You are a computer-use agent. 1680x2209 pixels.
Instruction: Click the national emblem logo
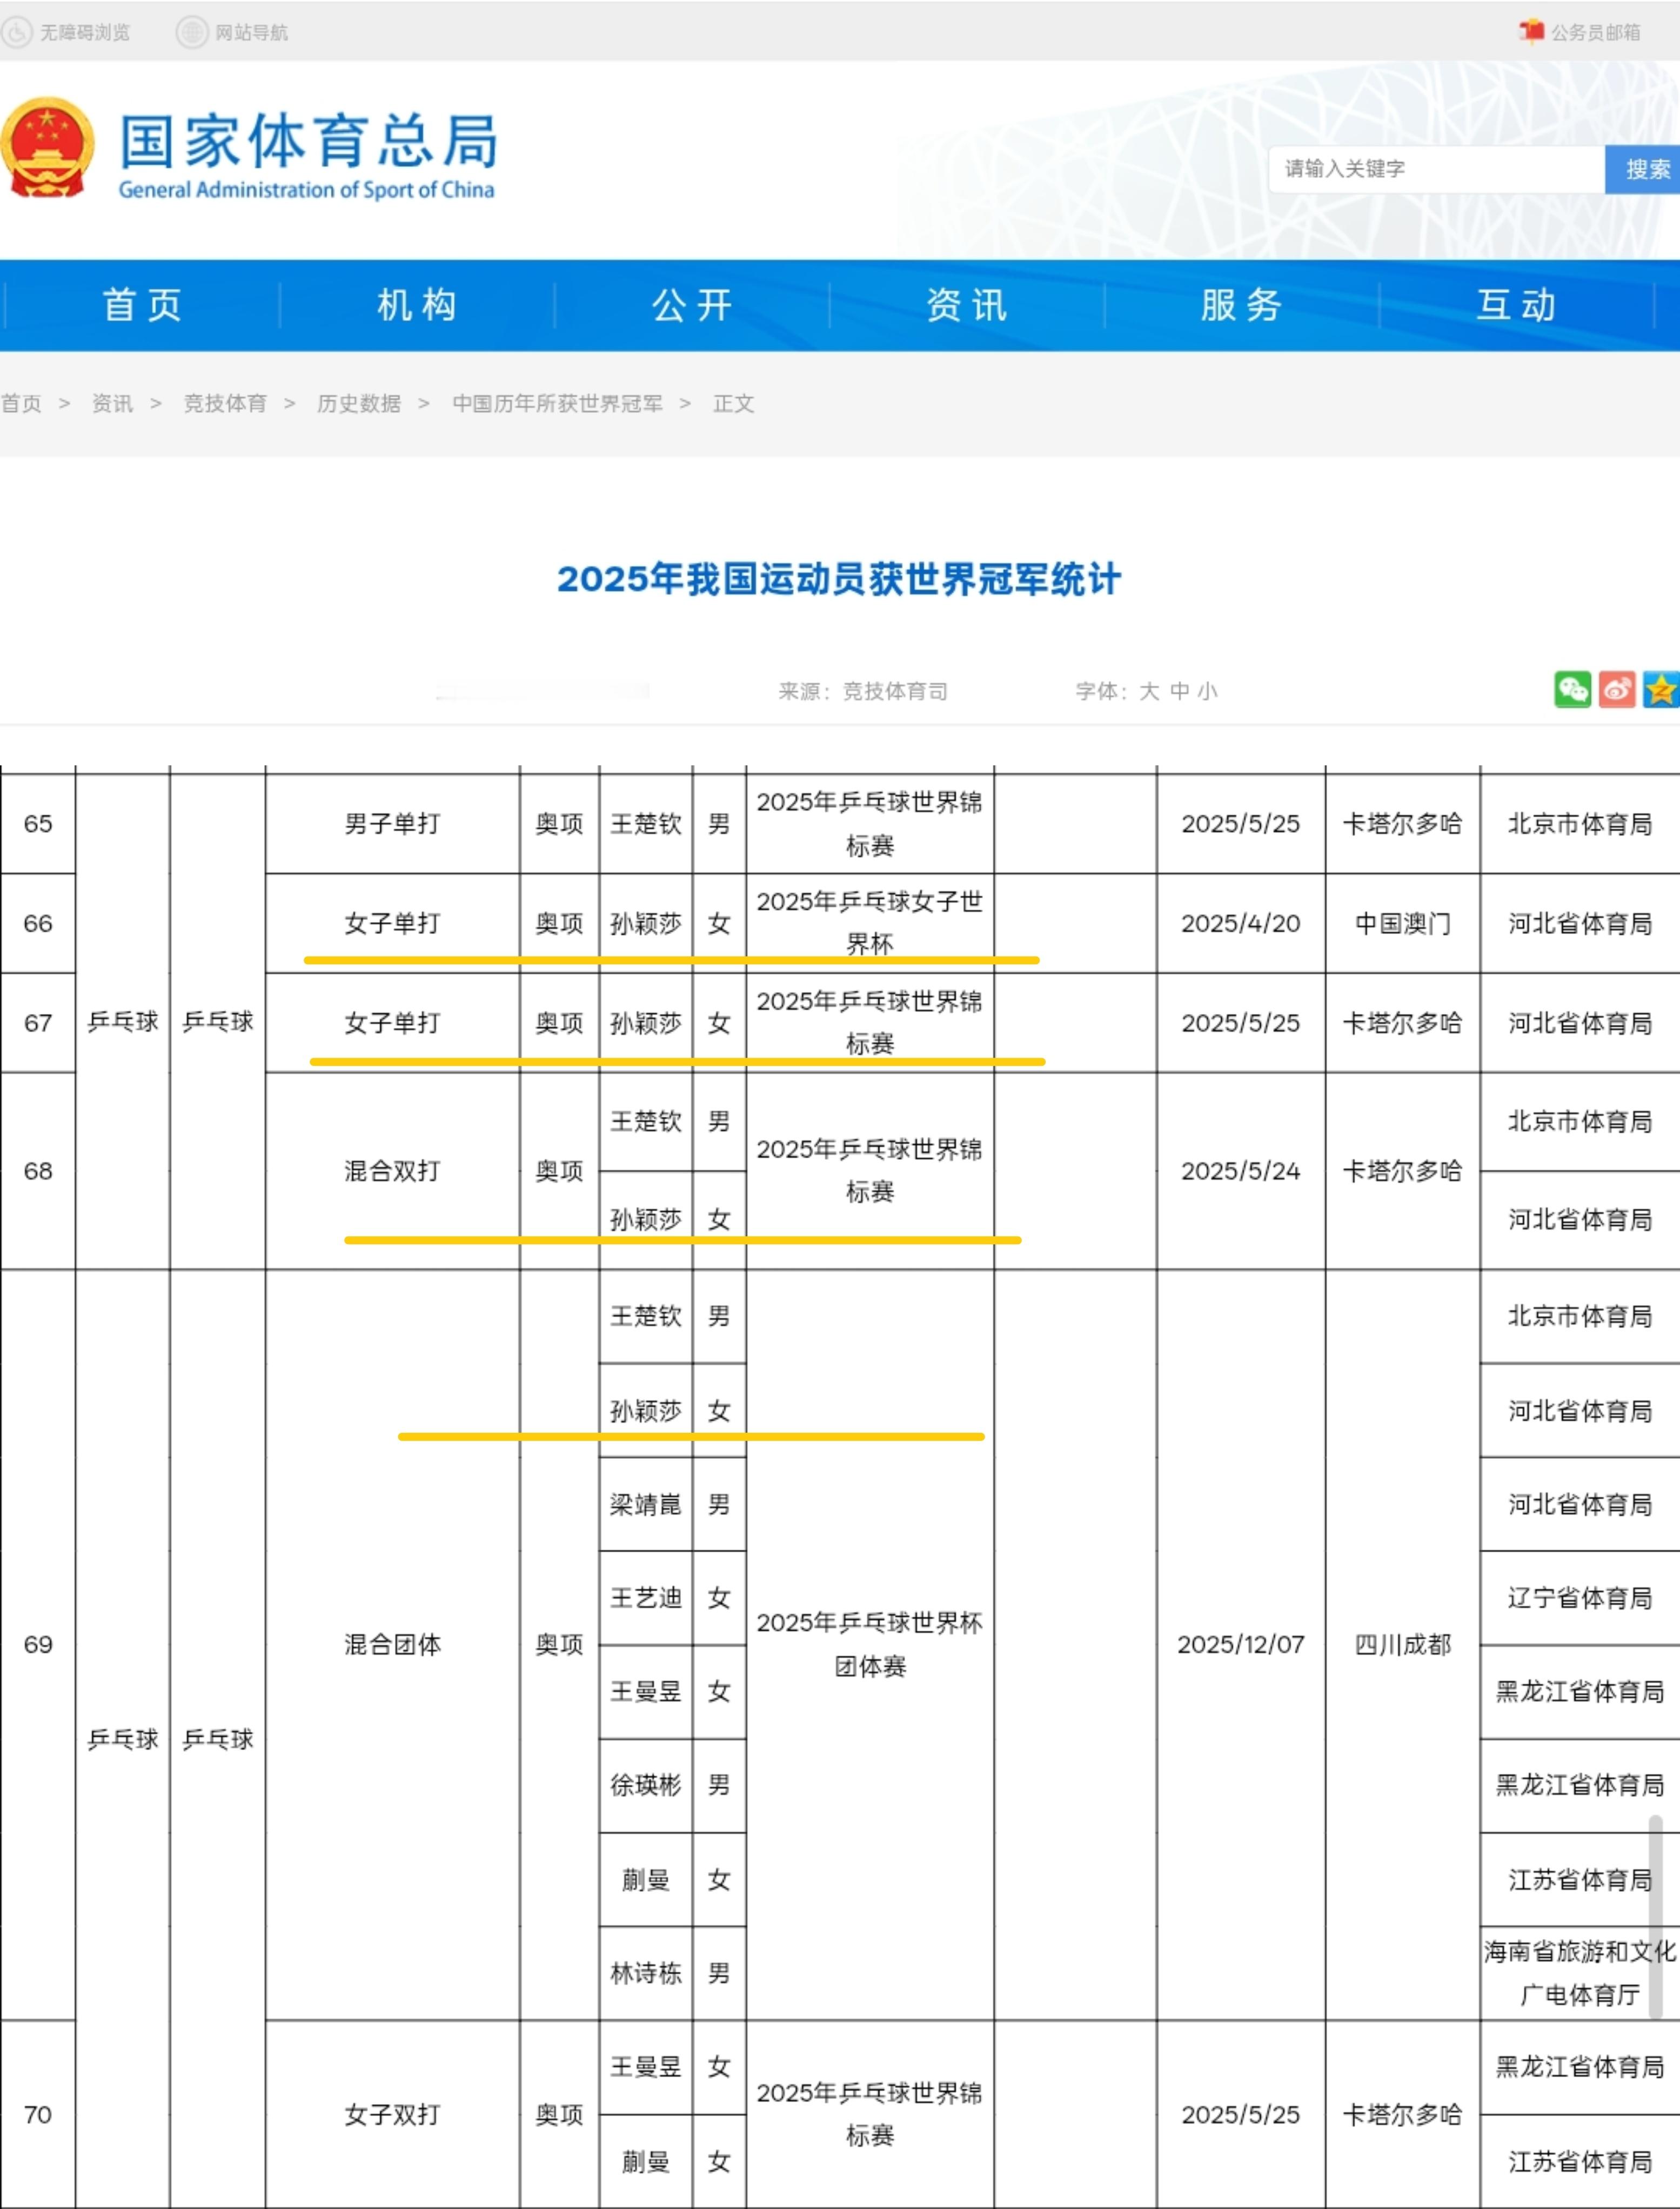(46, 148)
